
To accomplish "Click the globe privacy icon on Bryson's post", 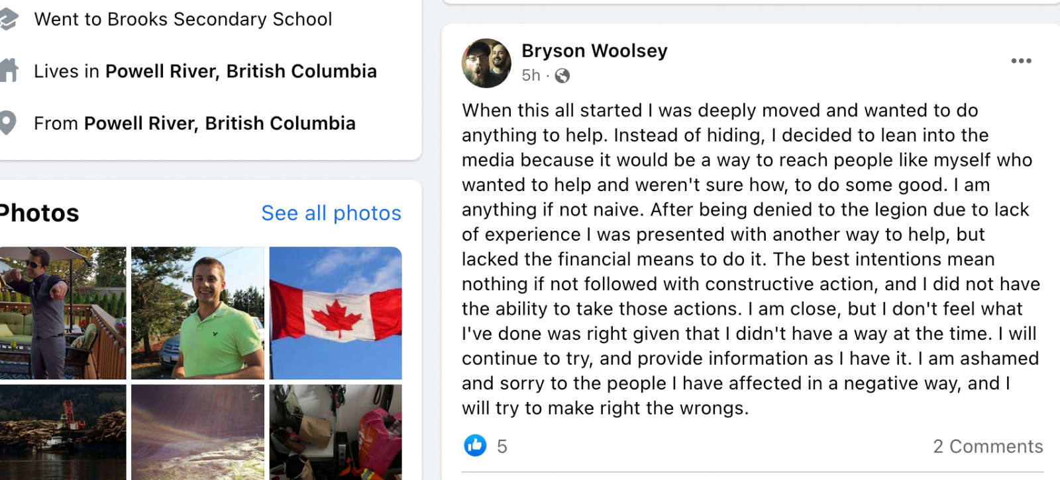I will (x=562, y=75).
